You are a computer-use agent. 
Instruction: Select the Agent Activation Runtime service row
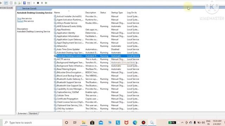97,20
